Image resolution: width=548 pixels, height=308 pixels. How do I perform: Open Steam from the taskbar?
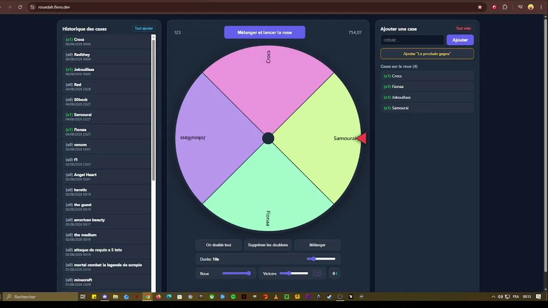pos(329,296)
